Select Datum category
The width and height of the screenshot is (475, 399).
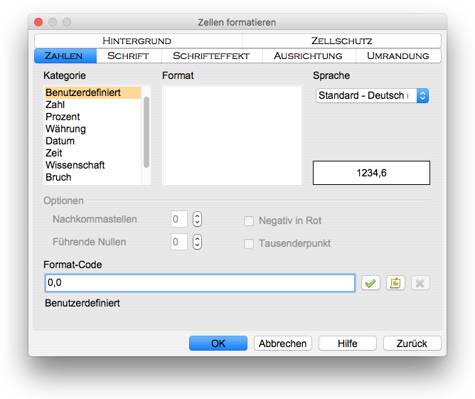[x=92, y=141]
